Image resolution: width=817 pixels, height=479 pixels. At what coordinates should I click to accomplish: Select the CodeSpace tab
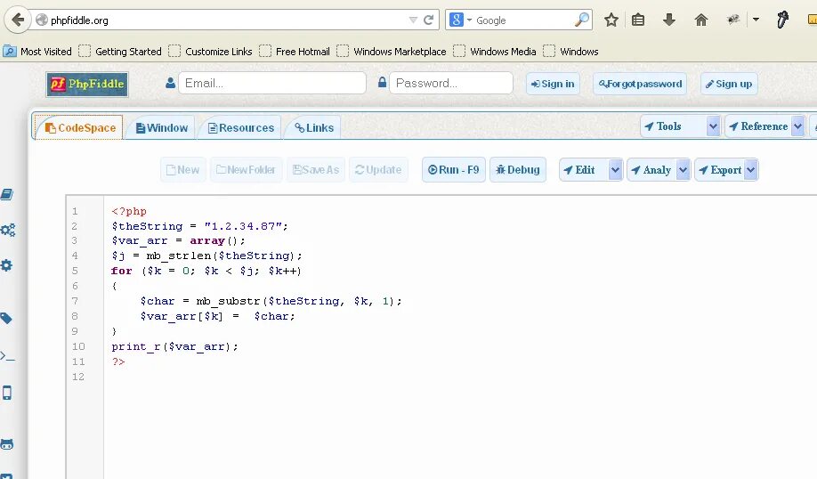(x=79, y=127)
